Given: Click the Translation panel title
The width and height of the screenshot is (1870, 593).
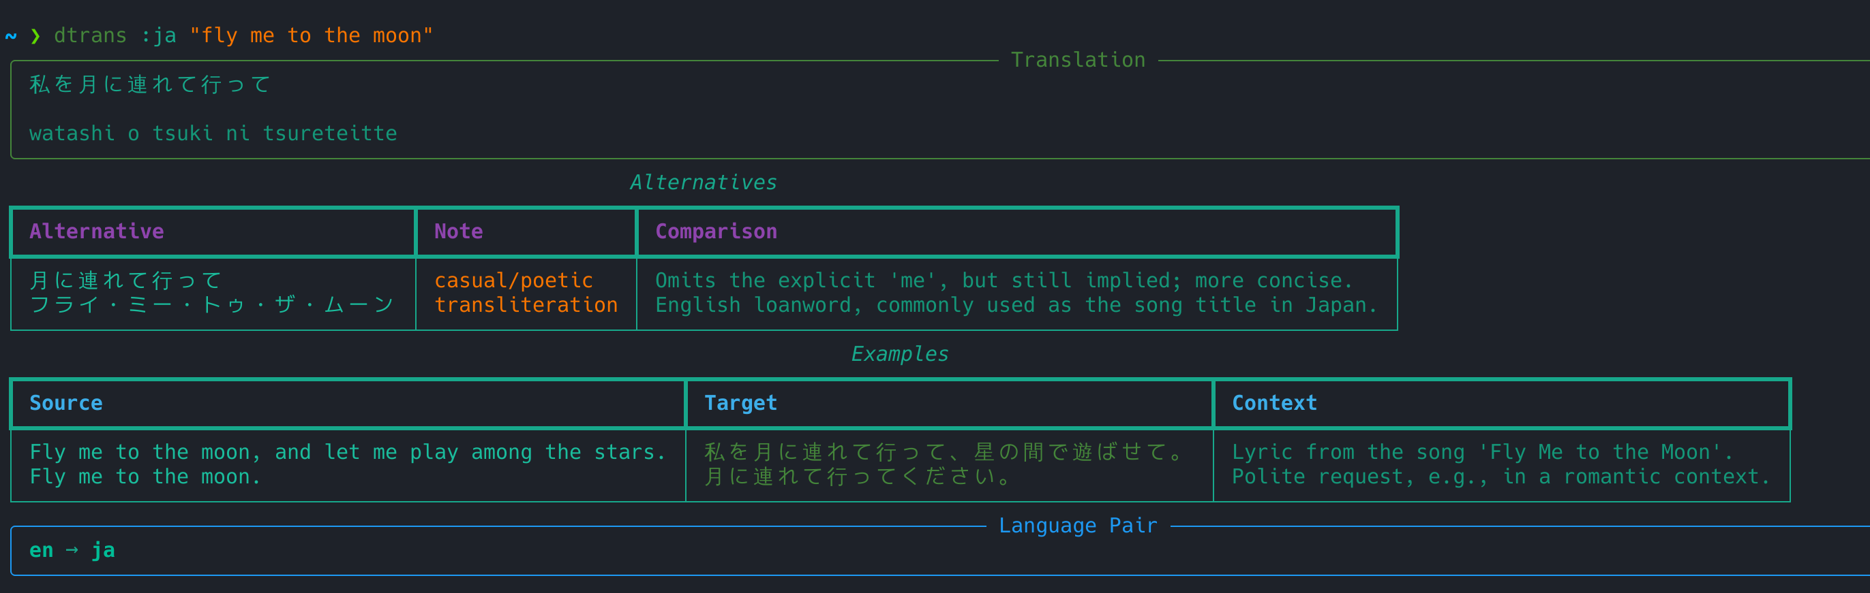Looking at the screenshot, I should [1078, 59].
